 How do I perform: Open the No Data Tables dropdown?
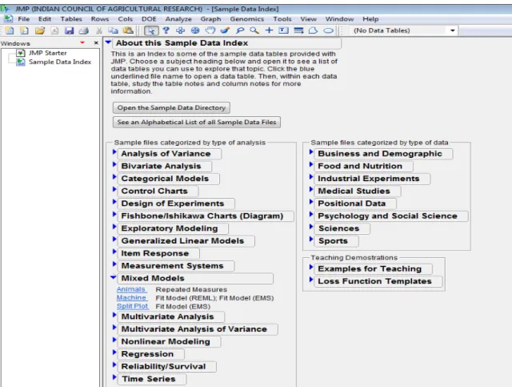pos(453,30)
